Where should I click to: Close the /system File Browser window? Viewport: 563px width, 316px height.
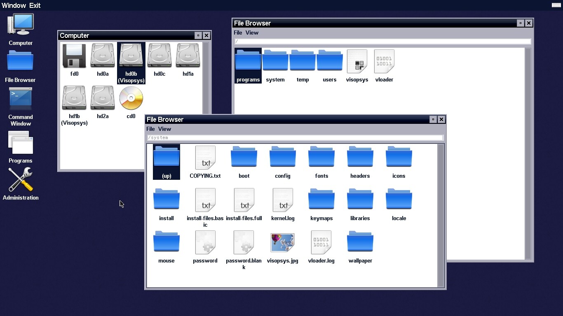[x=441, y=119]
